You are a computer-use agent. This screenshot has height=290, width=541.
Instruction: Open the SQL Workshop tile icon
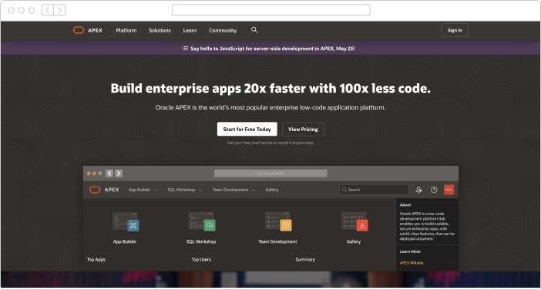point(202,221)
